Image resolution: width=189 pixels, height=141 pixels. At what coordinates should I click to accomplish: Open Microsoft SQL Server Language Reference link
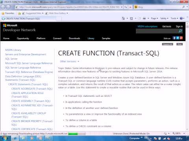(x=29, y=63)
